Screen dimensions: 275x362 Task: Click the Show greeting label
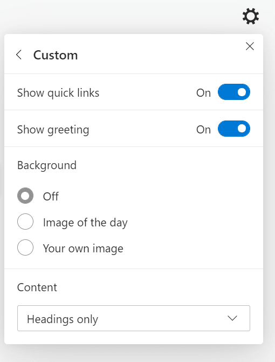coord(53,130)
